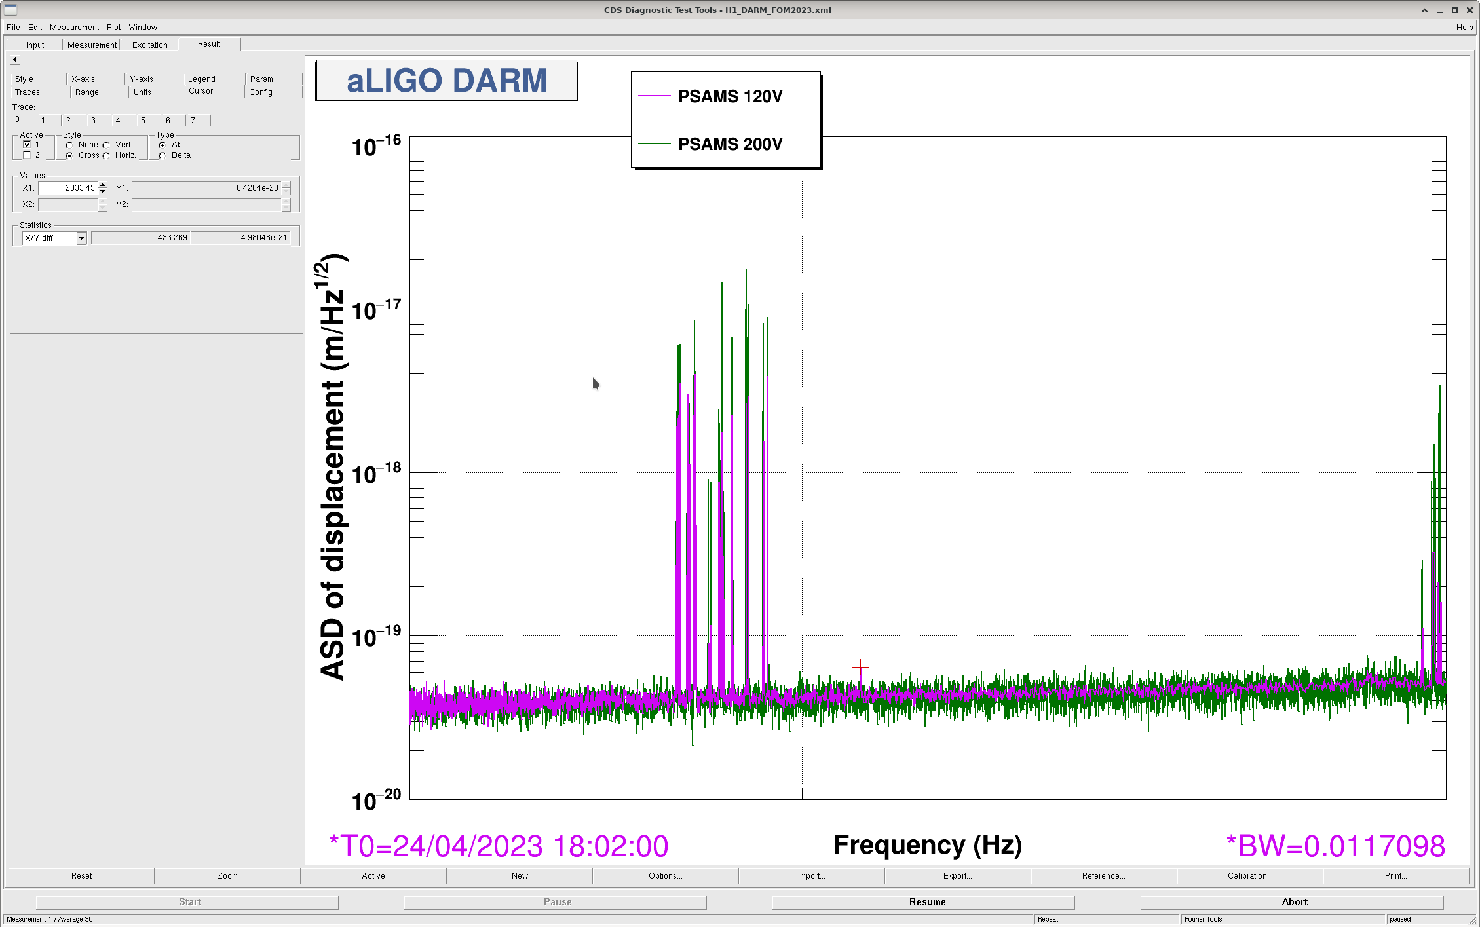Image resolution: width=1480 pixels, height=927 pixels.
Task: Open the Y-axis options tab
Action: 154,79
